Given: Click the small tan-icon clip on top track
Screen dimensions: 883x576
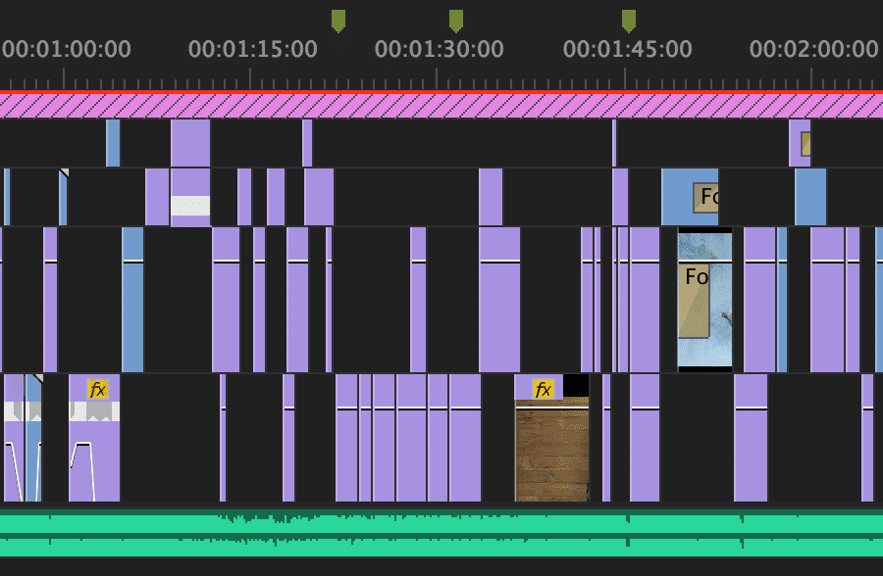Looking at the screenshot, I should 800,143.
